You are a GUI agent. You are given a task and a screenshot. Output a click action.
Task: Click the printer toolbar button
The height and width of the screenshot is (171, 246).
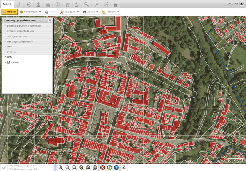51,12
